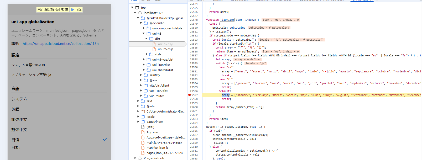Image resolution: width=422 pixels, height=160 pixels.
Task: Open the uniapp i18n documentation link
Action: (x=61, y=44)
